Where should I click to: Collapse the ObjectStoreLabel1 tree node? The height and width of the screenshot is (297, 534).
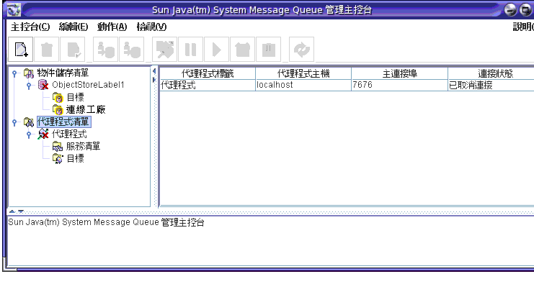click(29, 86)
